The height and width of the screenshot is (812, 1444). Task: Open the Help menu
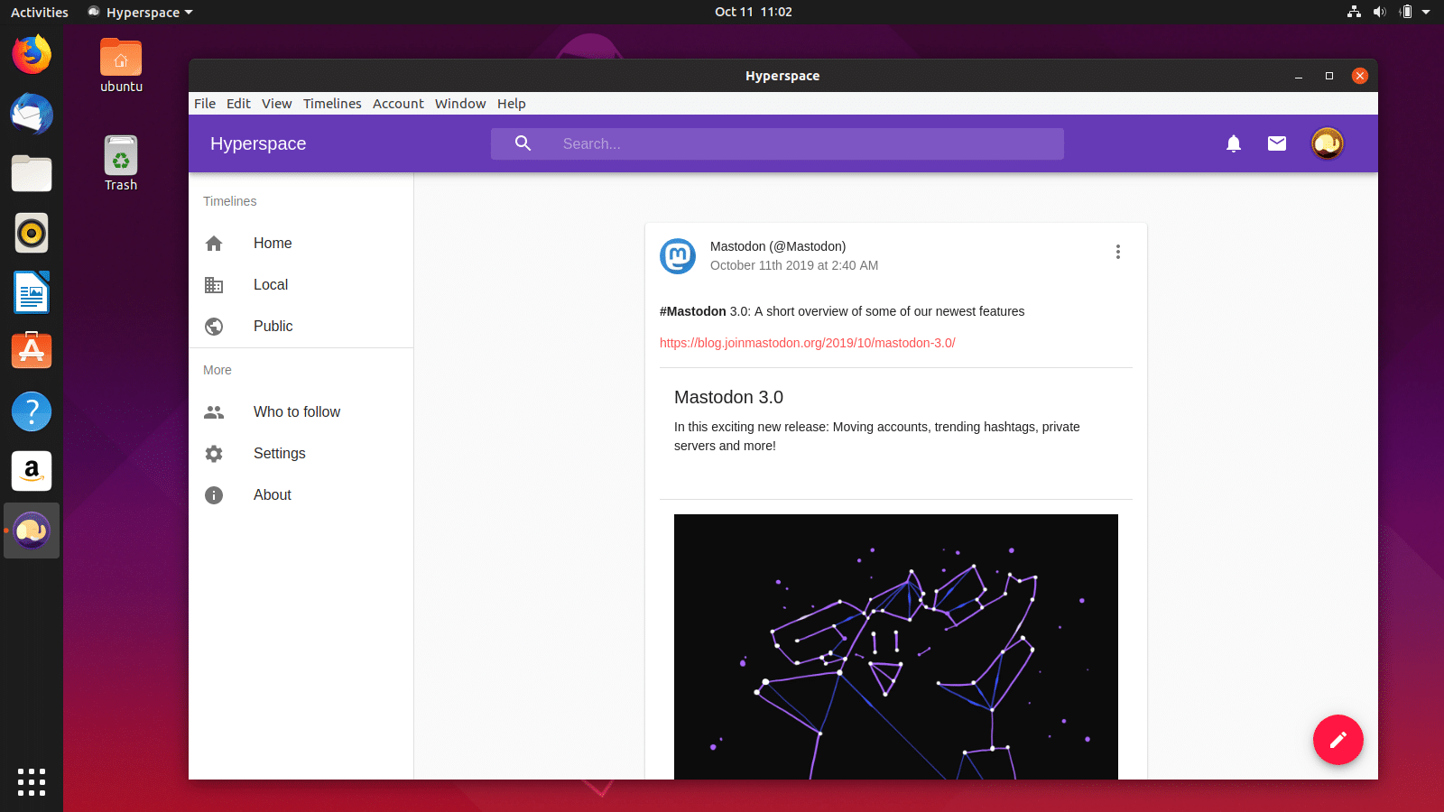coord(512,104)
